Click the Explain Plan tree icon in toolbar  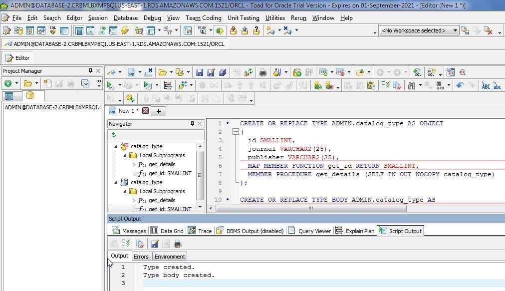[168, 85]
